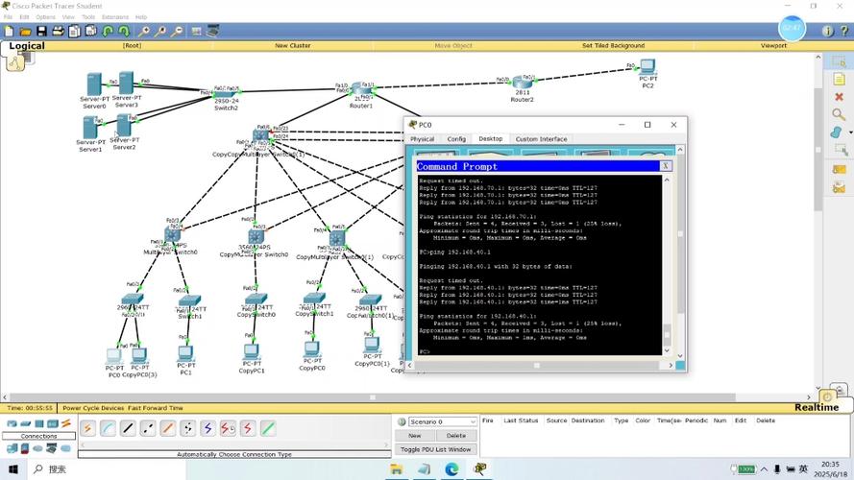Click the Print toolbar icon

click(58, 31)
